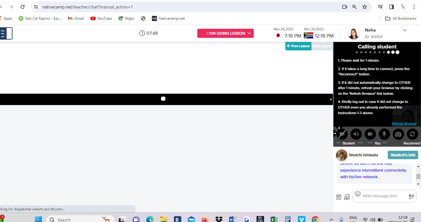This screenshot has width=421, height=222.
Task: Switch to the Next Lesson tab
Action: tap(322, 46)
